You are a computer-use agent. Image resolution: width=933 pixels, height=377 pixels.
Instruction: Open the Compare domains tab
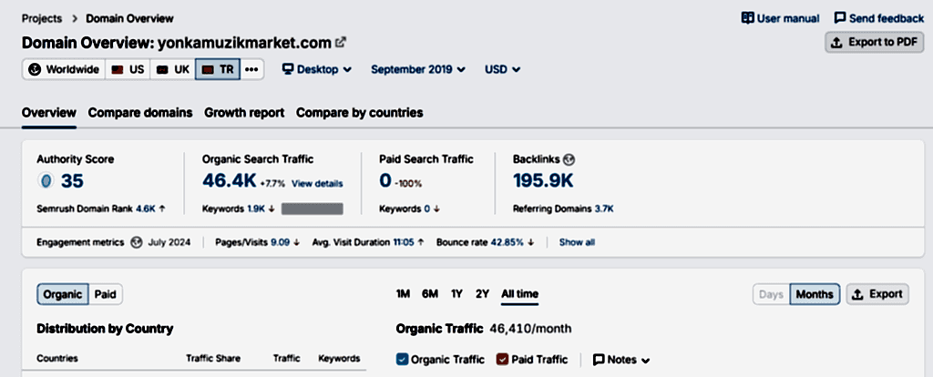140,112
